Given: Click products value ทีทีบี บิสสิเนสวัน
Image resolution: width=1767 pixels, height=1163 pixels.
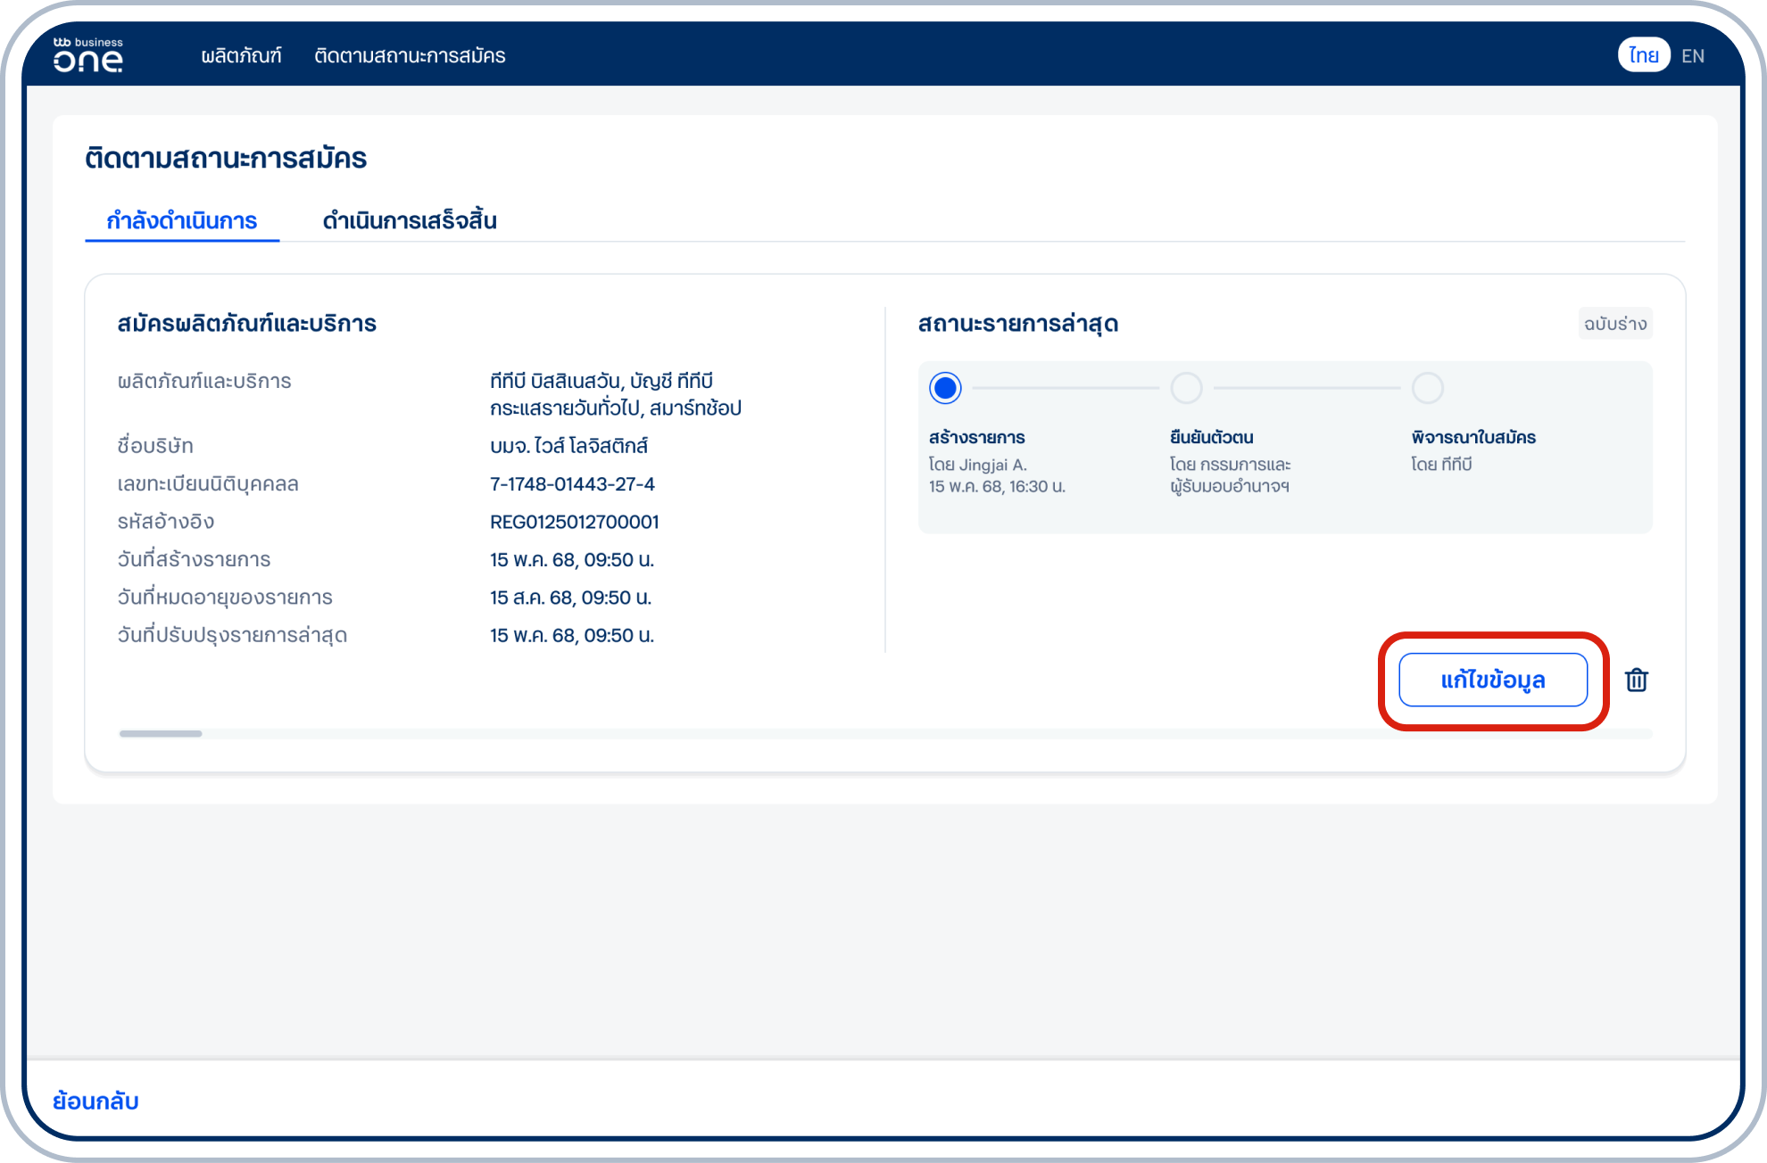Looking at the screenshot, I should [x=555, y=382].
